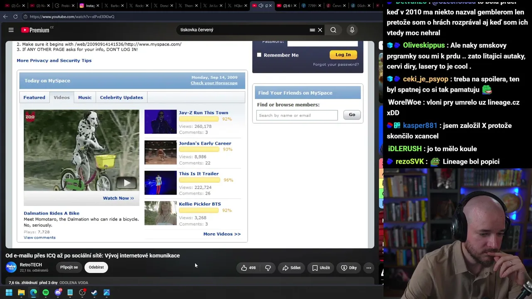532x299 pixels.
Task: Switch to the Donal browser tab
Action: click(x=161, y=6)
